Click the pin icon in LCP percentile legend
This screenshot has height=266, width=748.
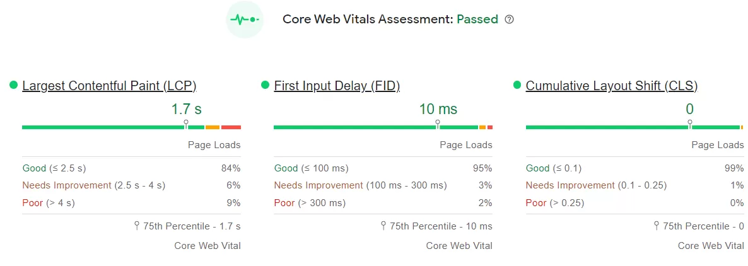(137, 226)
